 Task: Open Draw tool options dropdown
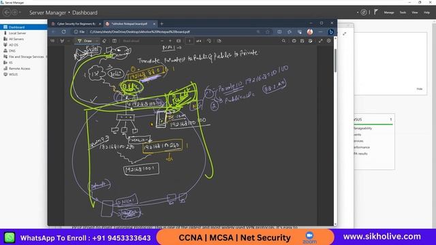coord(97,41)
